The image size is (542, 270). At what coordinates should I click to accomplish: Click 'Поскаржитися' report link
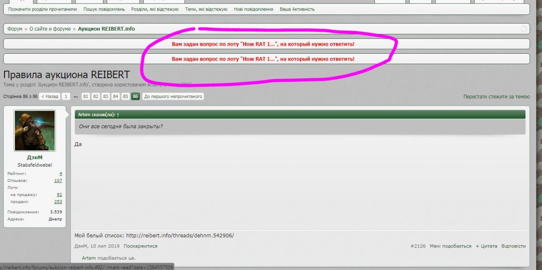(140, 246)
